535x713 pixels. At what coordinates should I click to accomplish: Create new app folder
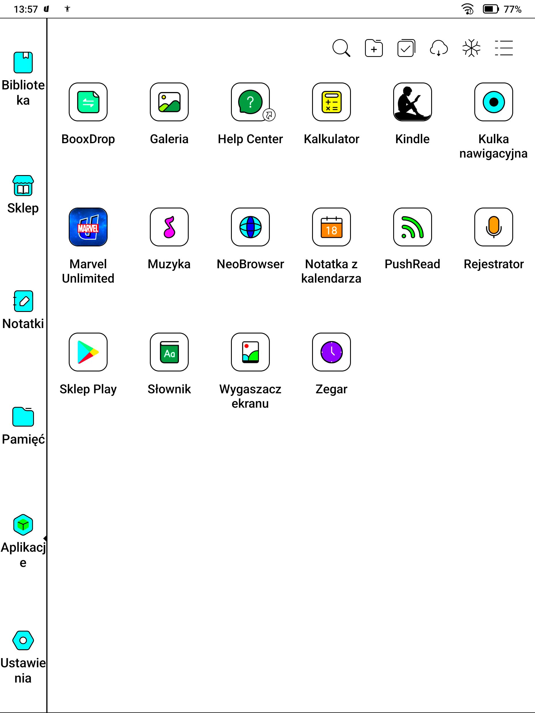click(374, 48)
